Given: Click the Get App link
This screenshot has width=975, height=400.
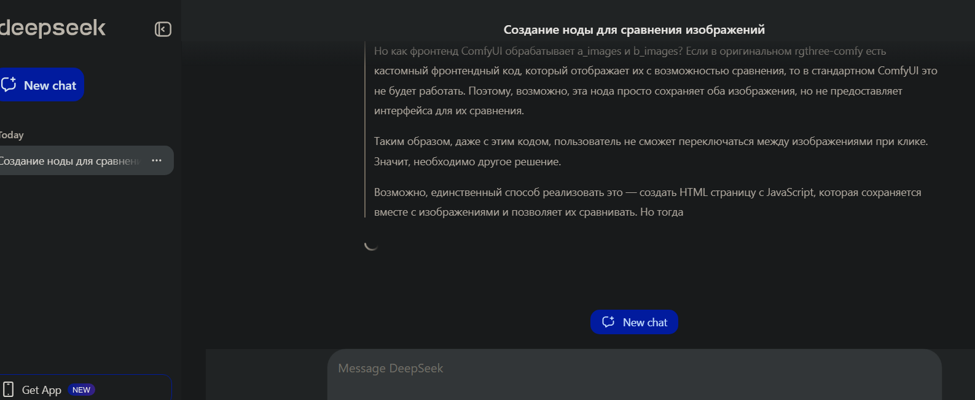Looking at the screenshot, I should (x=42, y=390).
